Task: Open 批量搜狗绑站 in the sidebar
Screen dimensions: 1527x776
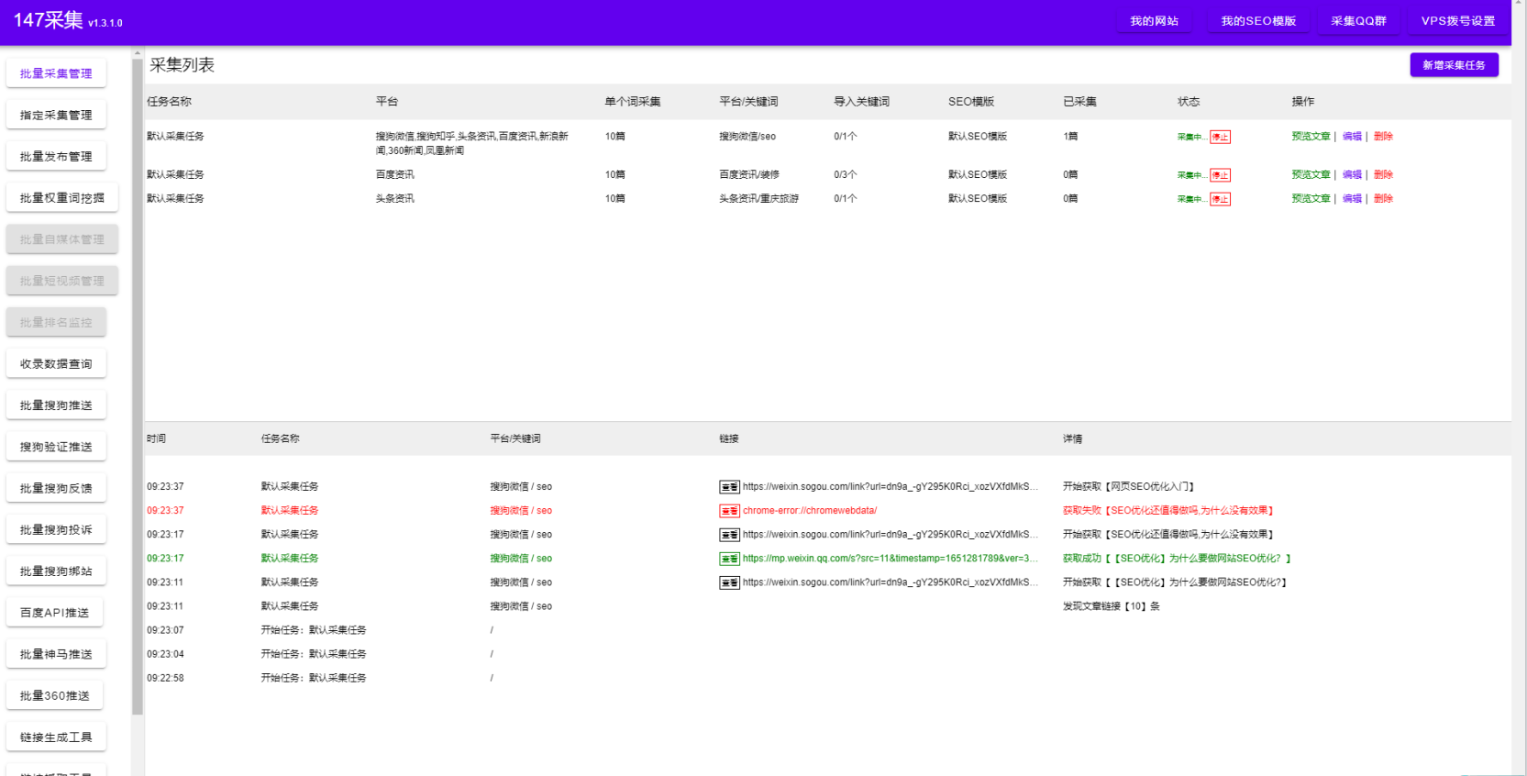Action: click(56, 571)
